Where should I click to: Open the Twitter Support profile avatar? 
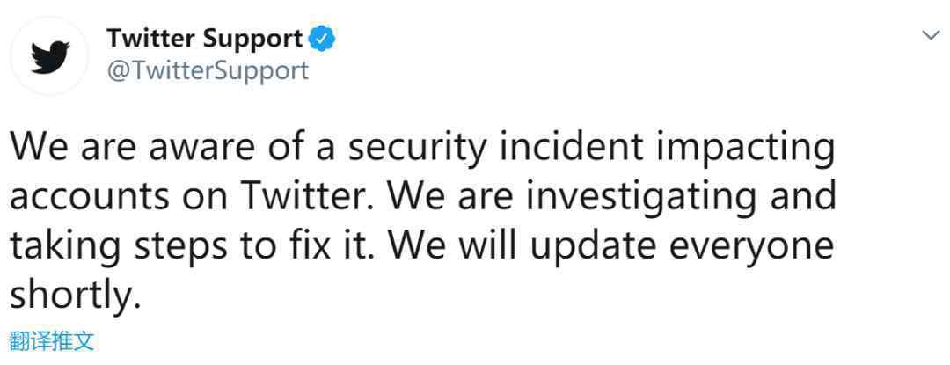(49, 55)
